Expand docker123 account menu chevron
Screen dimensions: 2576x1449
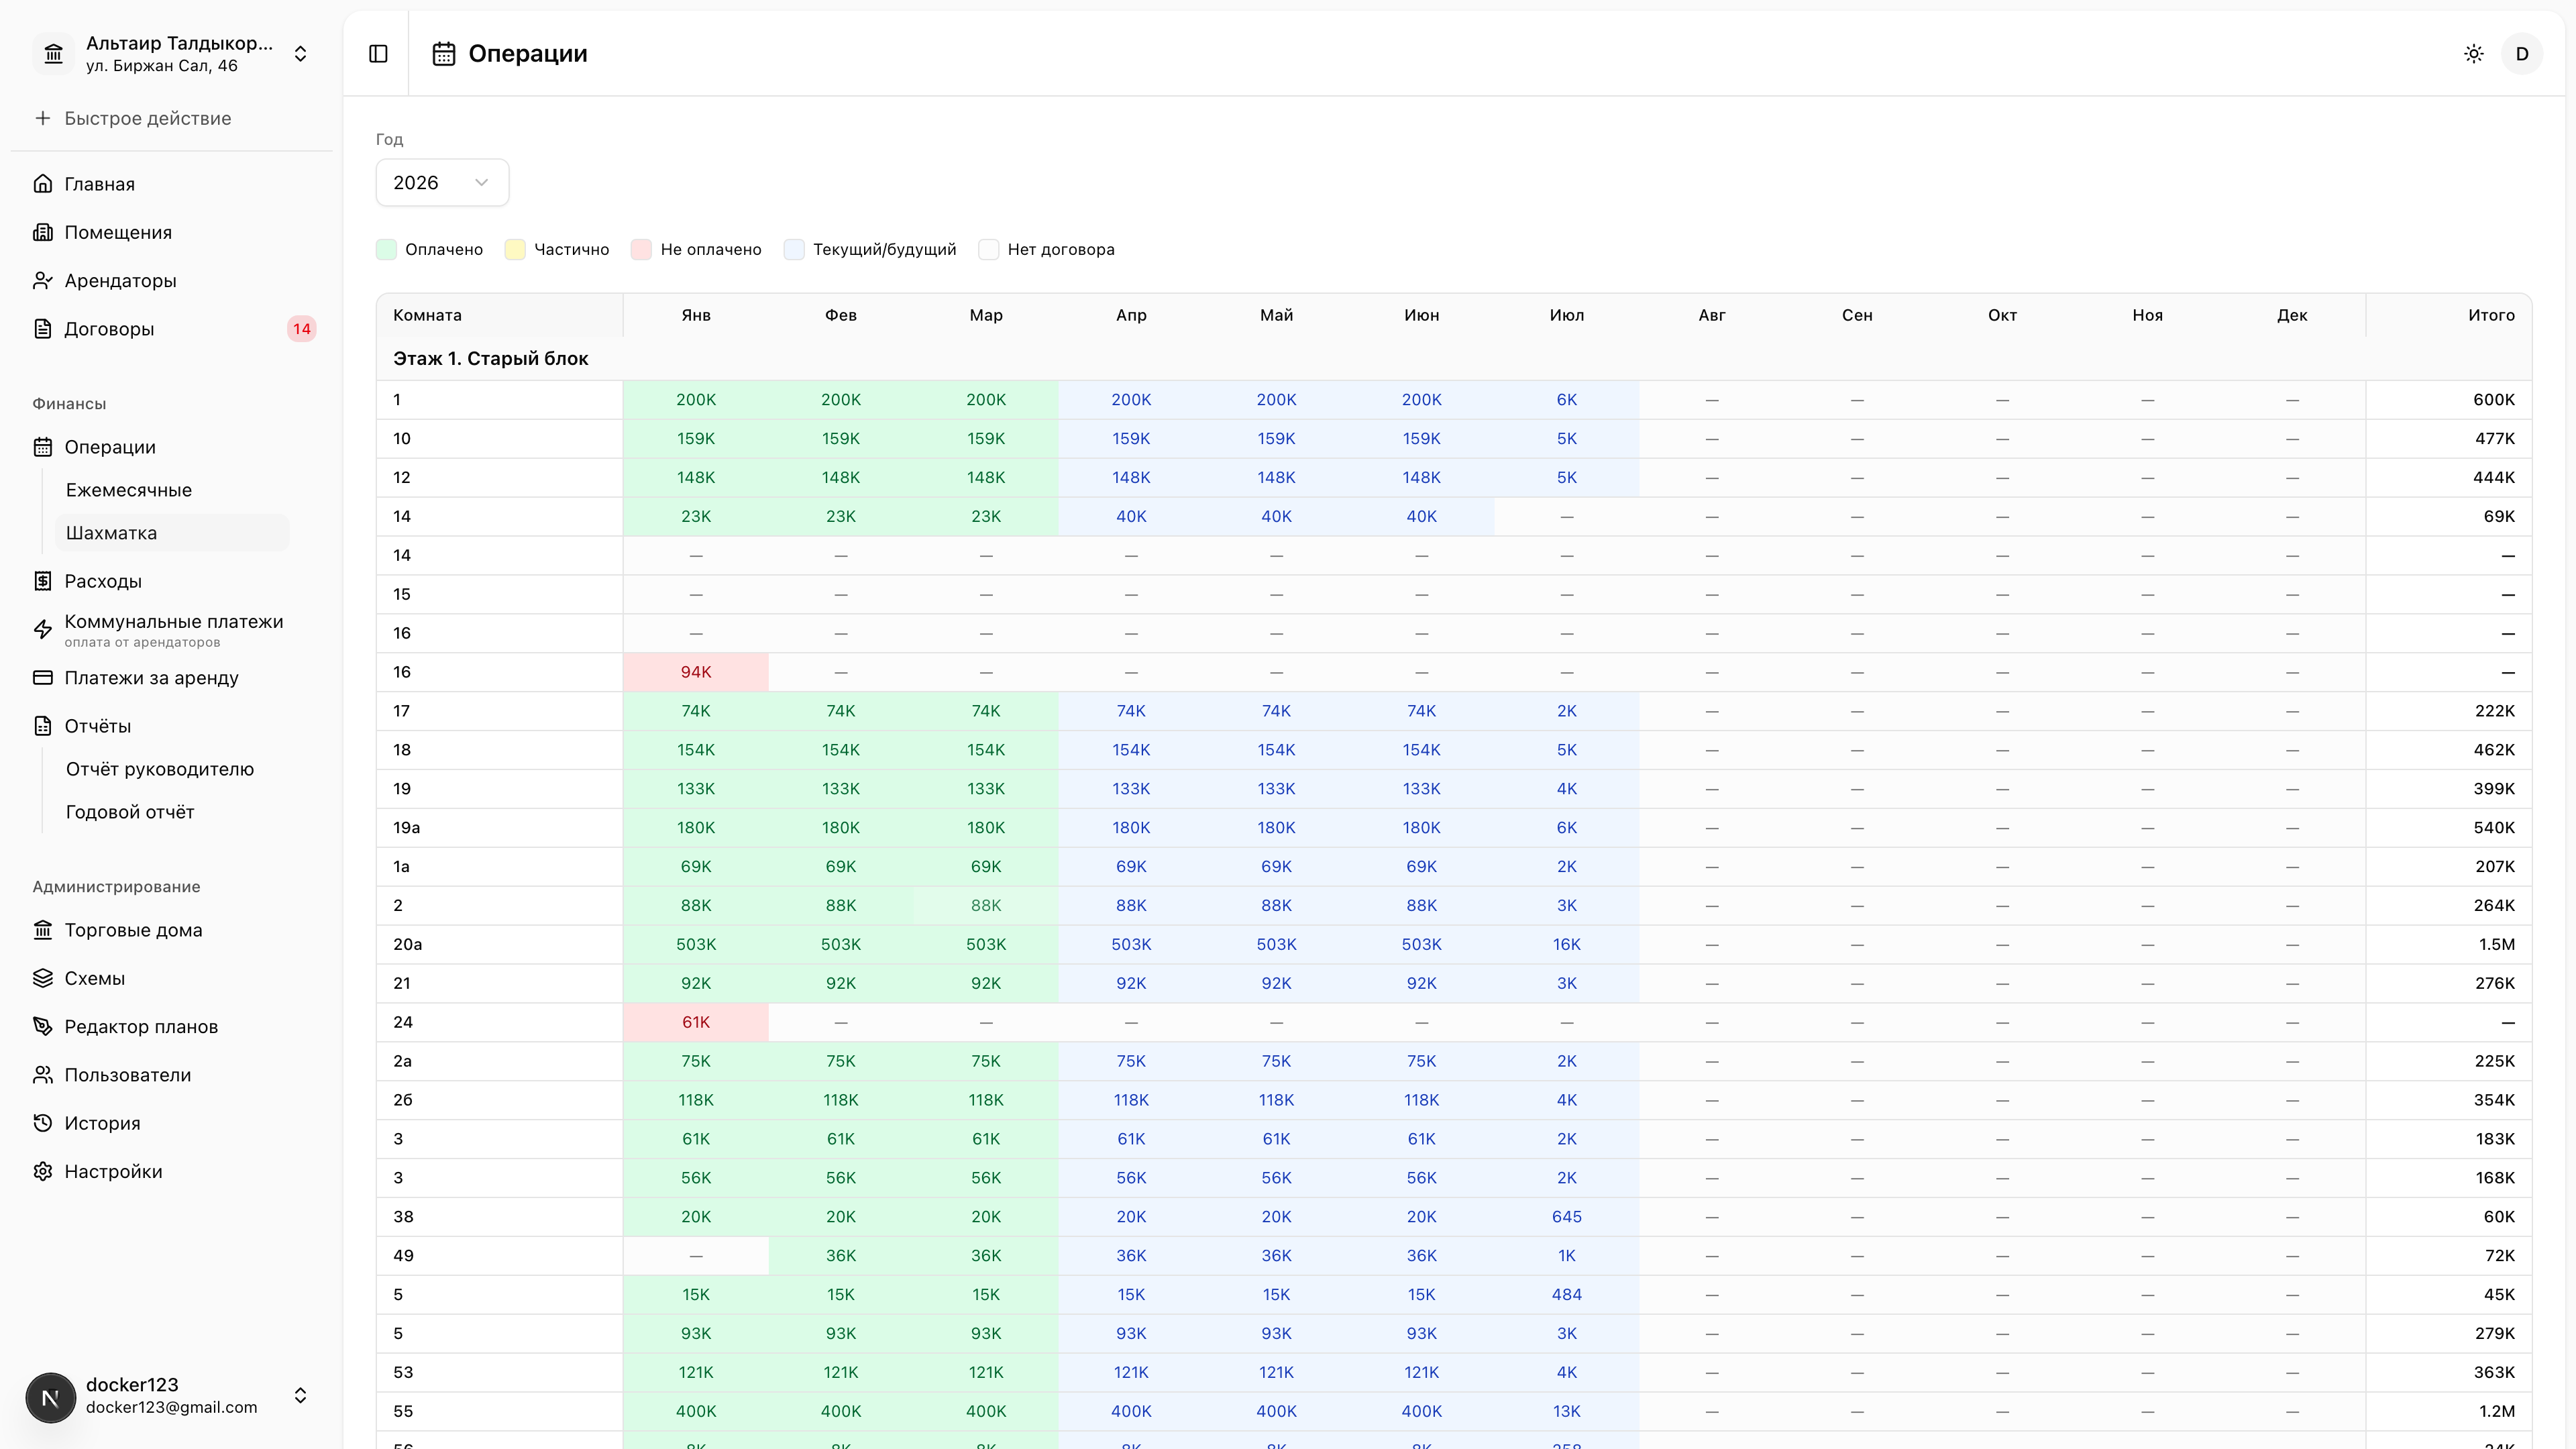(300, 1396)
